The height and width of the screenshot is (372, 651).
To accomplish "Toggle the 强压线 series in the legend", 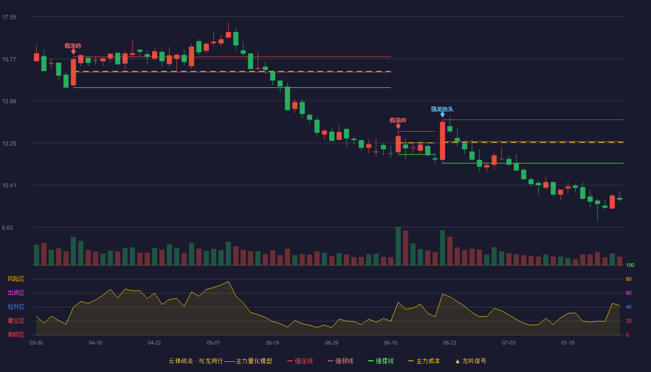I will tap(300, 361).
